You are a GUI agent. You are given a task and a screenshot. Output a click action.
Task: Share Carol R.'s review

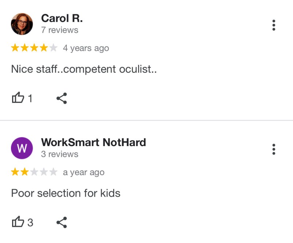[x=62, y=98]
